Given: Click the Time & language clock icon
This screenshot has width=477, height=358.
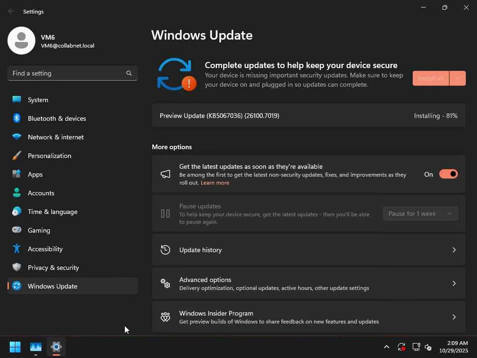Looking at the screenshot, I should point(17,211).
